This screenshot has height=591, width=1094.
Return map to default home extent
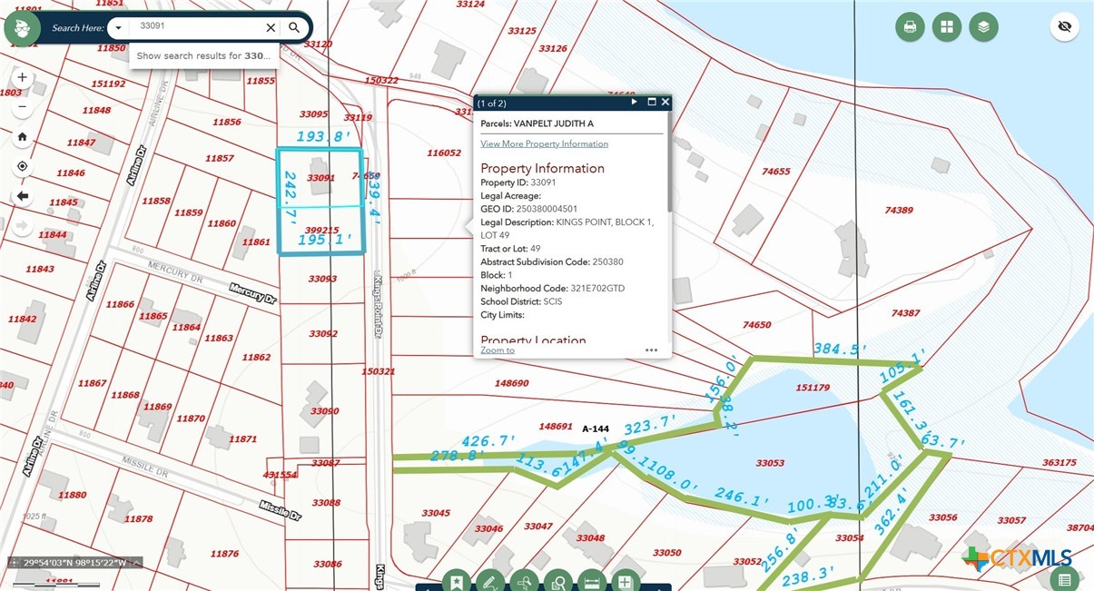23,137
